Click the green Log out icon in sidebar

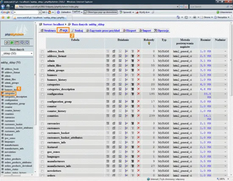pos(12,43)
